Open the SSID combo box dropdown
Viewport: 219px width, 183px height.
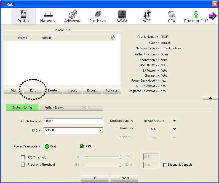point(101,131)
